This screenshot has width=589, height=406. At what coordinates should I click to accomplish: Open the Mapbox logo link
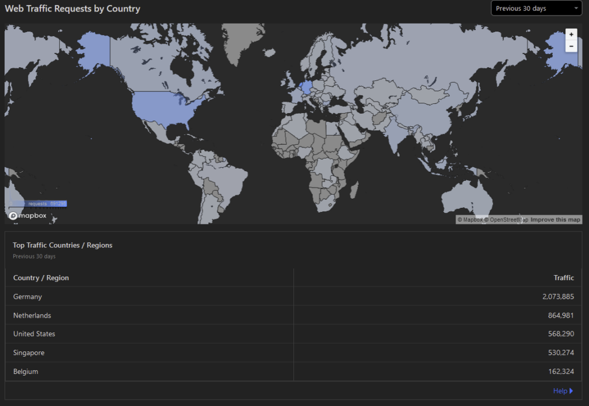pos(28,215)
